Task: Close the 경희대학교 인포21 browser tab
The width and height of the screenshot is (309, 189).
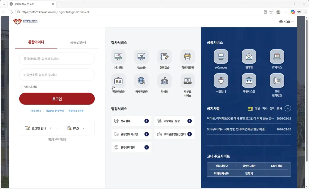Action: tap(53, 4)
